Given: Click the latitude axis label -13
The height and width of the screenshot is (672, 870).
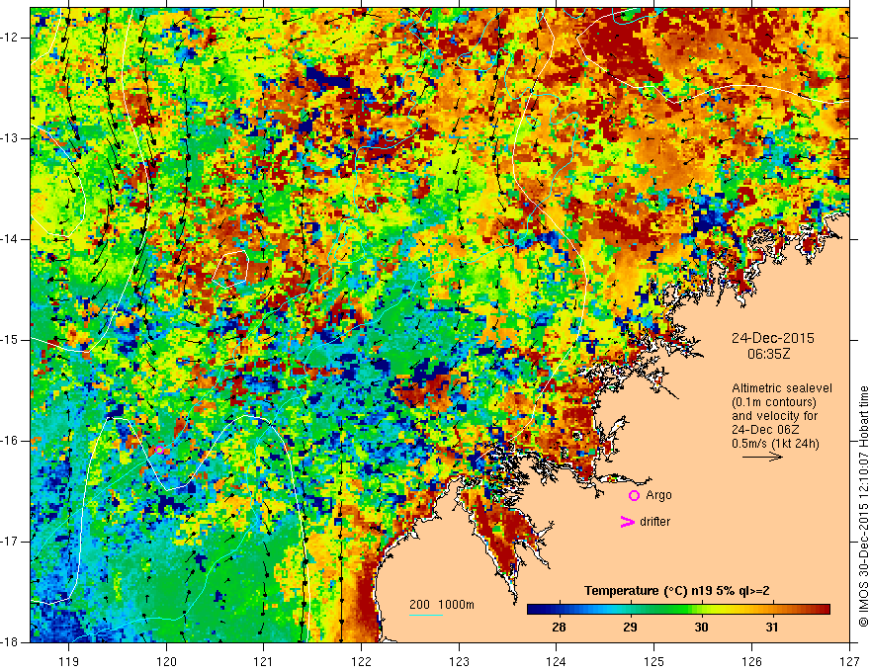Looking at the screenshot, I should [x=11, y=138].
